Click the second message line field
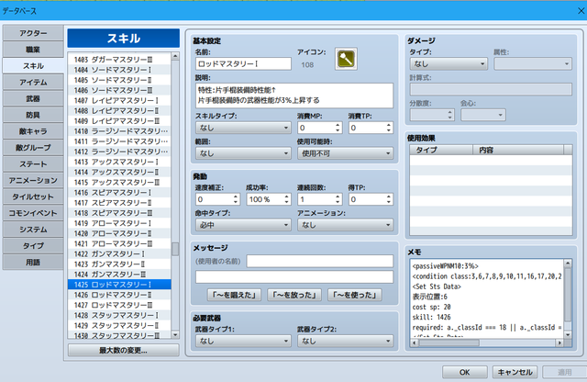 (x=294, y=277)
